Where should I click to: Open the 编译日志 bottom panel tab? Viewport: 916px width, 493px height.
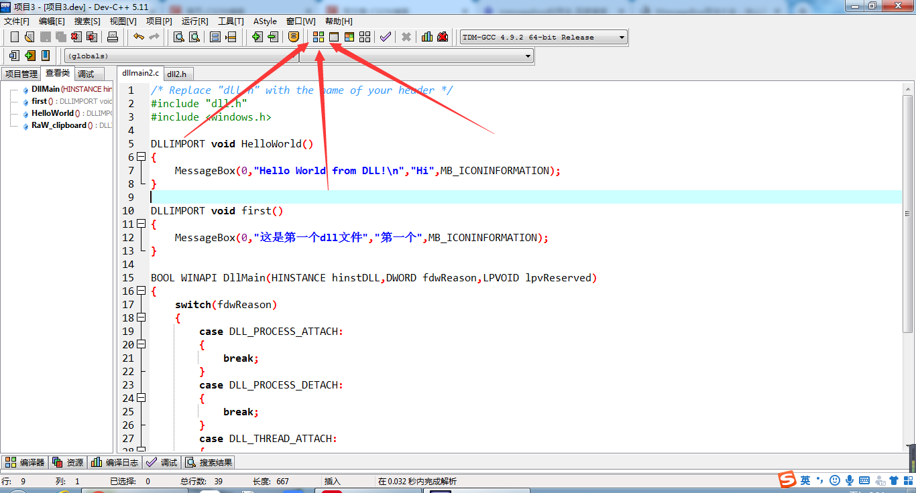pyautogui.click(x=115, y=462)
